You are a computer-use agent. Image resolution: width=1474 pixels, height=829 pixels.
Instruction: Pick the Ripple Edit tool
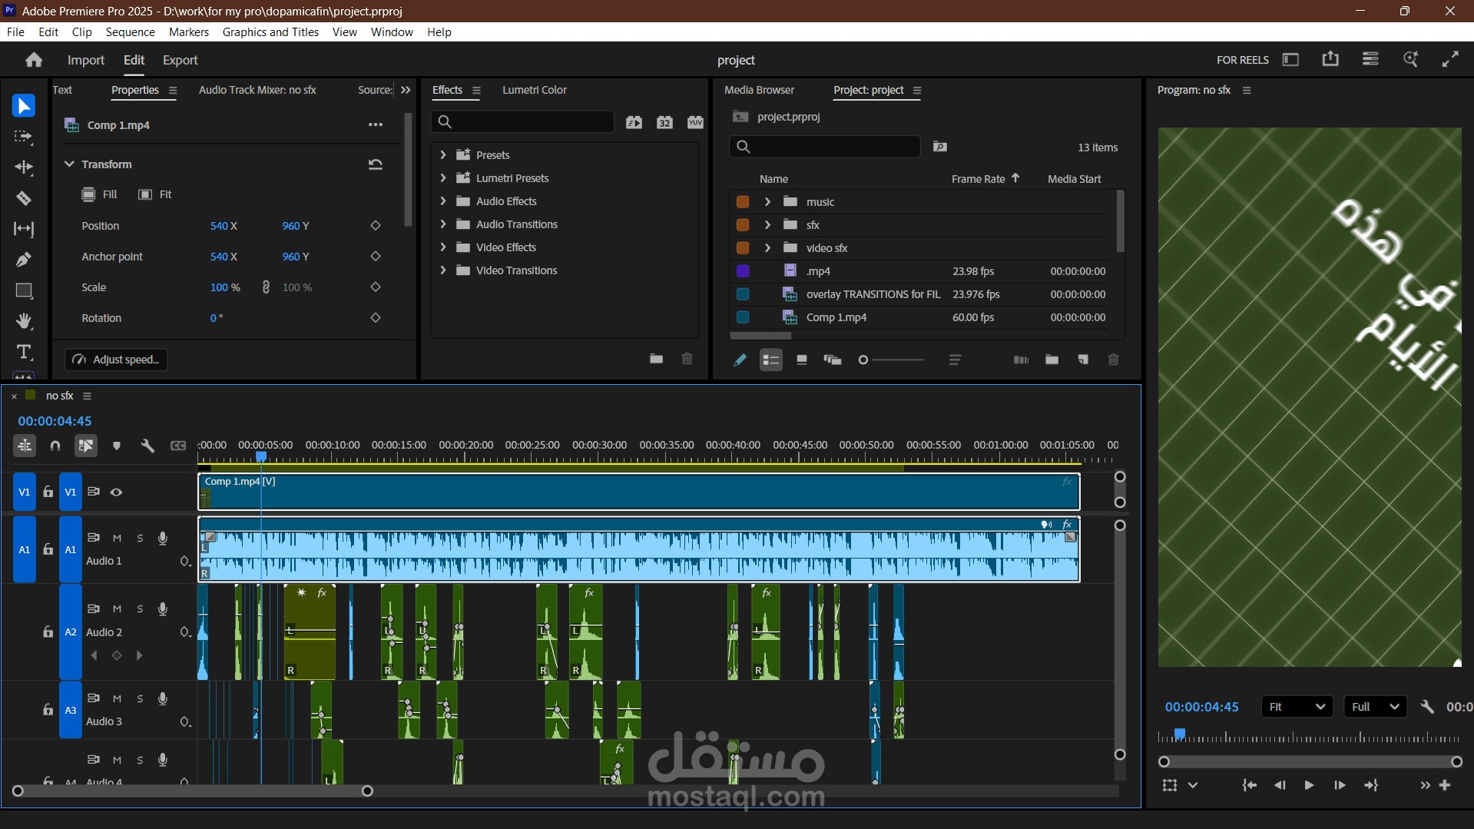tap(24, 167)
